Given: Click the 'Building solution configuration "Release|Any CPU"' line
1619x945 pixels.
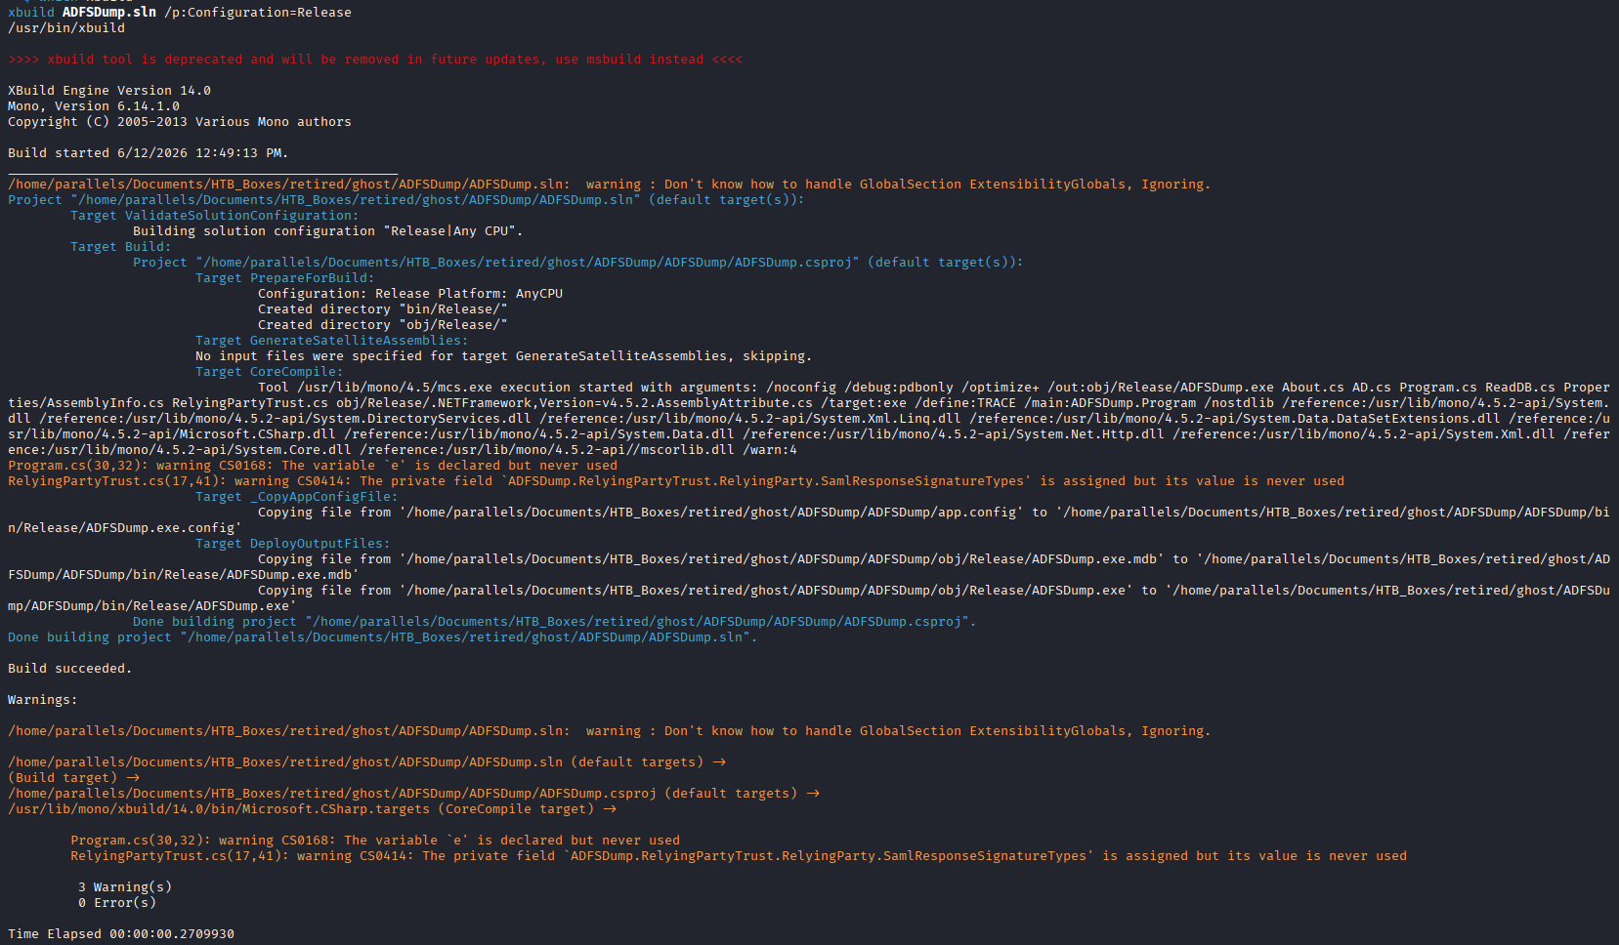Looking at the screenshot, I should tap(328, 231).
